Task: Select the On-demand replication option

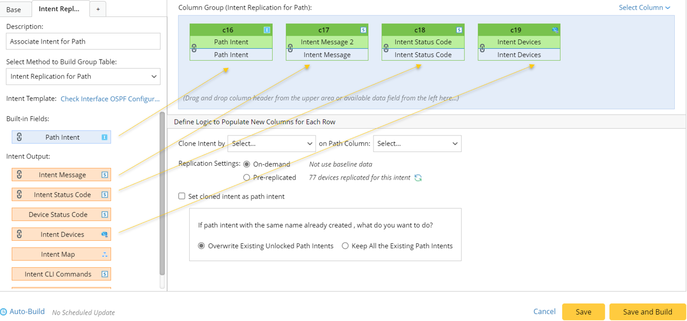Action: coord(247,164)
